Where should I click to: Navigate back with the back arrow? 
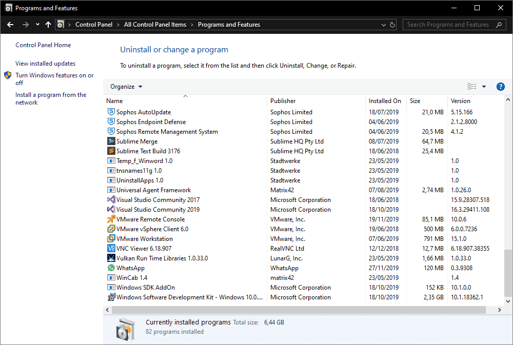click(10, 25)
